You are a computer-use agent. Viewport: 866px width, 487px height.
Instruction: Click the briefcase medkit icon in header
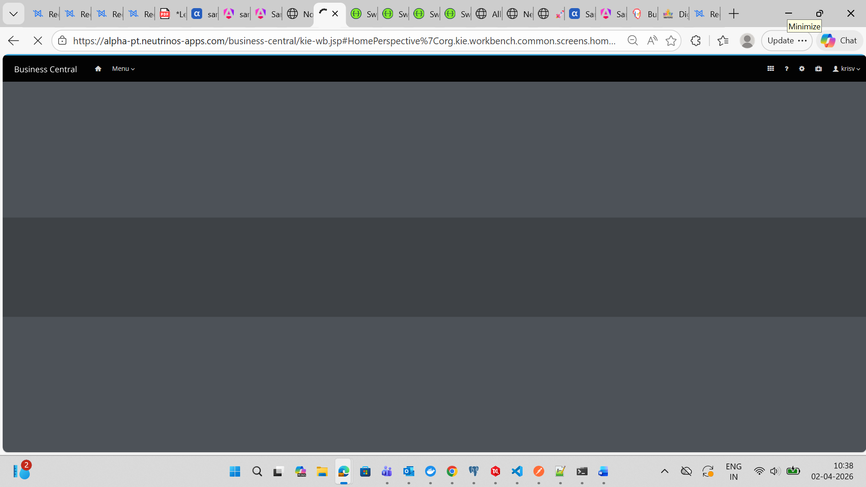tap(818, 69)
